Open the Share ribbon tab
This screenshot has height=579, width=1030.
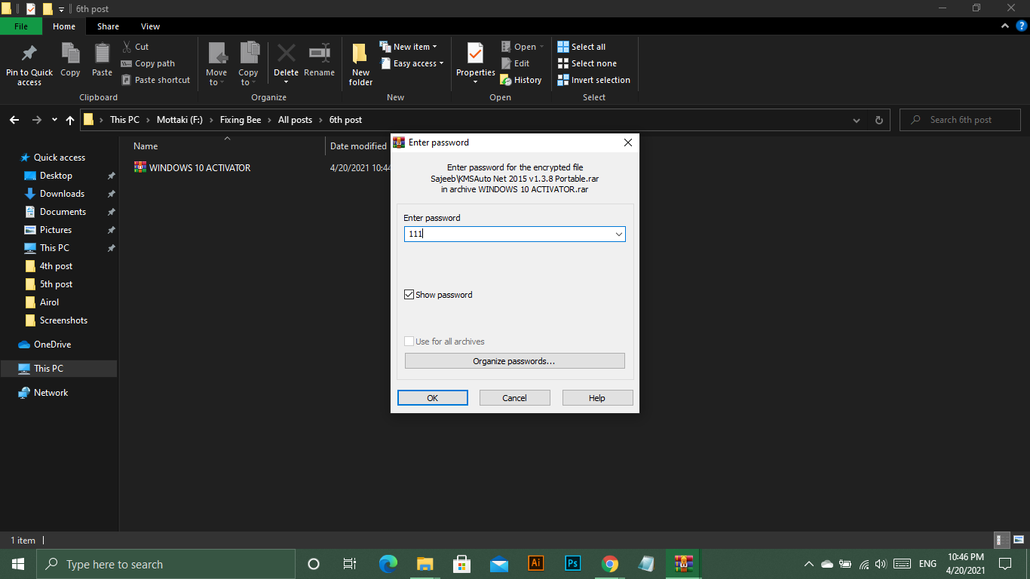click(x=108, y=26)
